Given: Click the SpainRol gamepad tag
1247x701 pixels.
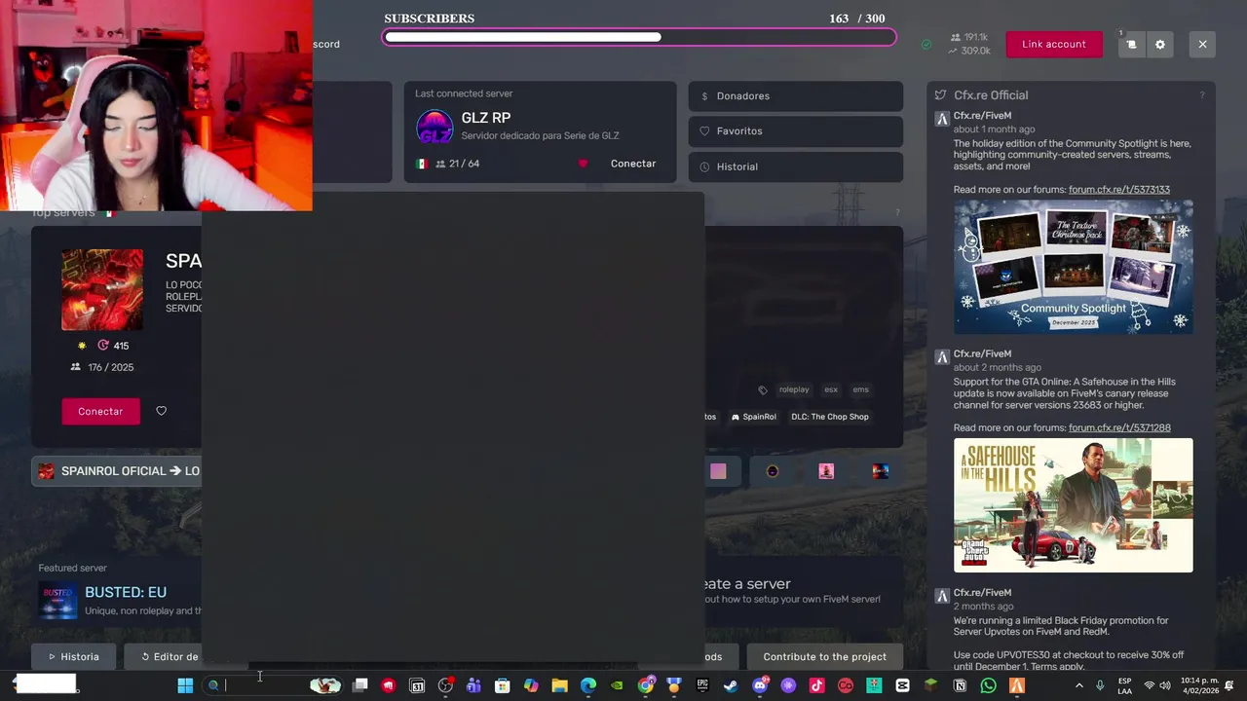Looking at the screenshot, I should [754, 417].
